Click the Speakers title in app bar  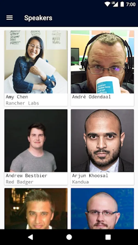38,18
